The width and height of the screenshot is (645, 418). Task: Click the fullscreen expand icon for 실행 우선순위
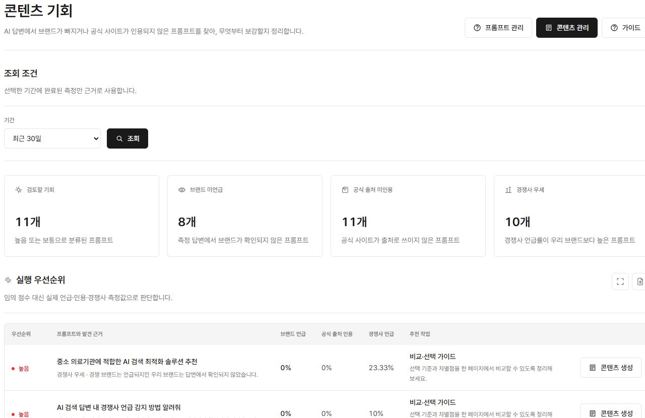coord(620,282)
